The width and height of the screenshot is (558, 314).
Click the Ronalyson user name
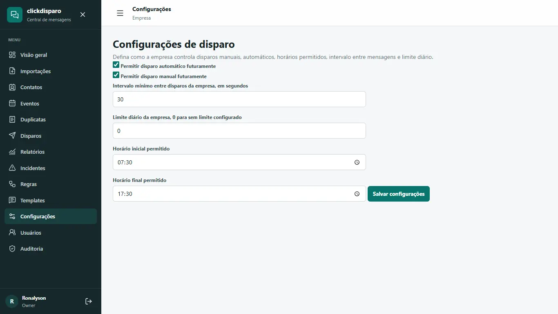click(34, 298)
